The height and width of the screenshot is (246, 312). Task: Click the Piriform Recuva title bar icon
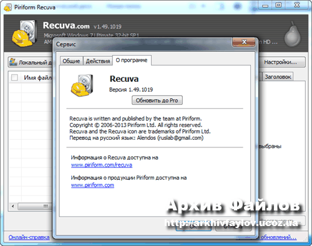pyautogui.click(x=8, y=7)
